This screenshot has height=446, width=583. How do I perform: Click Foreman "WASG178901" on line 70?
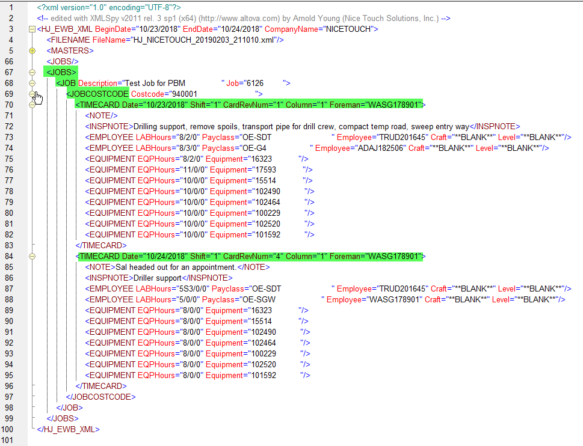(393, 105)
